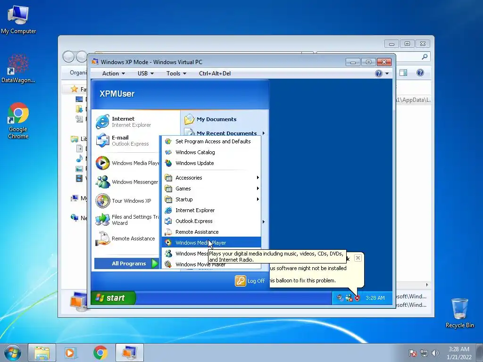The height and width of the screenshot is (362, 483).
Task: Click XP taskbar clock 3:28 AM
Action: [375, 298]
